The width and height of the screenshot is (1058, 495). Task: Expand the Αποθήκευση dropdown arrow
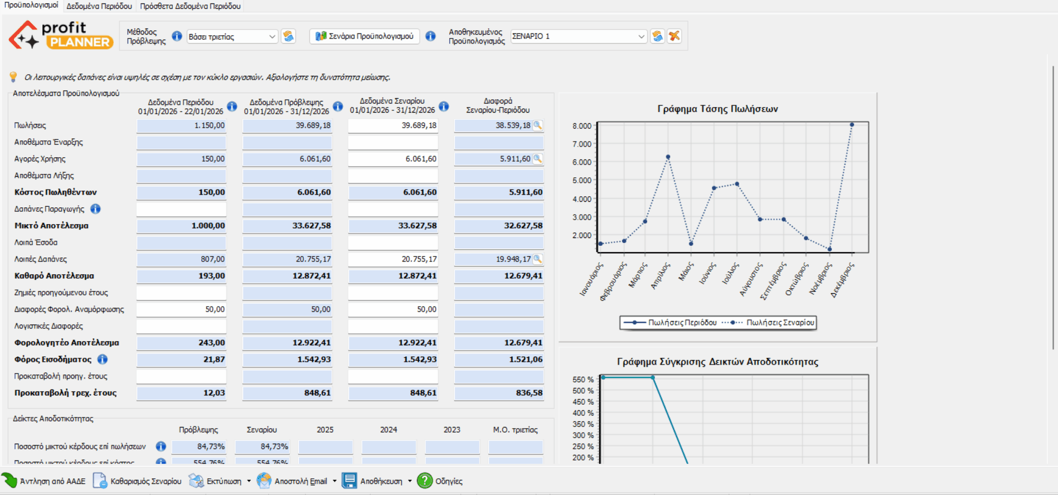click(x=410, y=481)
